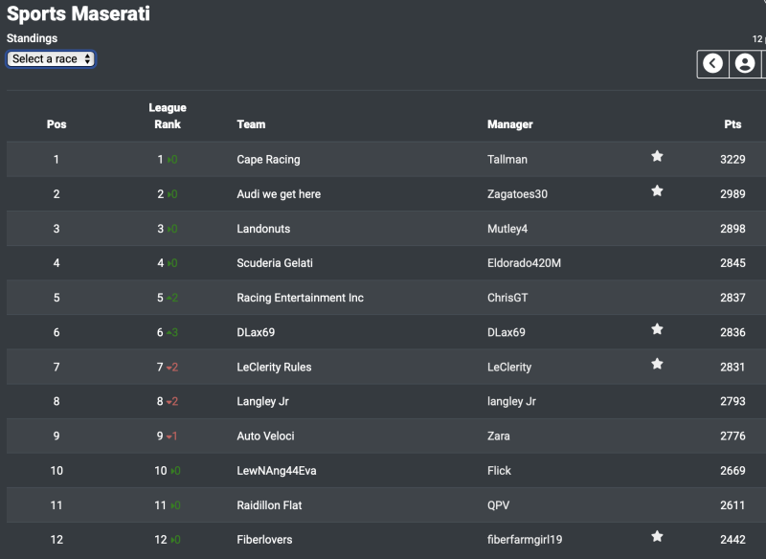Image resolution: width=766 pixels, height=559 pixels.
Task: Click the user profile icon button
Action: pyautogui.click(x=745, y=64)
